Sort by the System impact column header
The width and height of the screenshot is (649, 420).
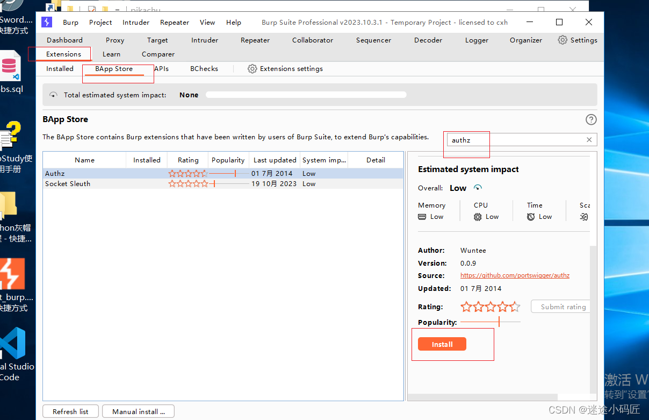coord(324,160)
